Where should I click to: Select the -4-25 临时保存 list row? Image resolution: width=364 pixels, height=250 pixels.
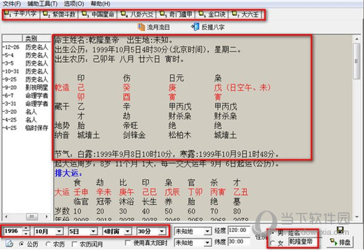click(x=26, y=128)
